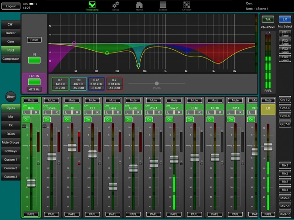This screenshot has width=294, height=220.
Task: Toggle the PEQ IN switch
Action: [x=34, y=60]
